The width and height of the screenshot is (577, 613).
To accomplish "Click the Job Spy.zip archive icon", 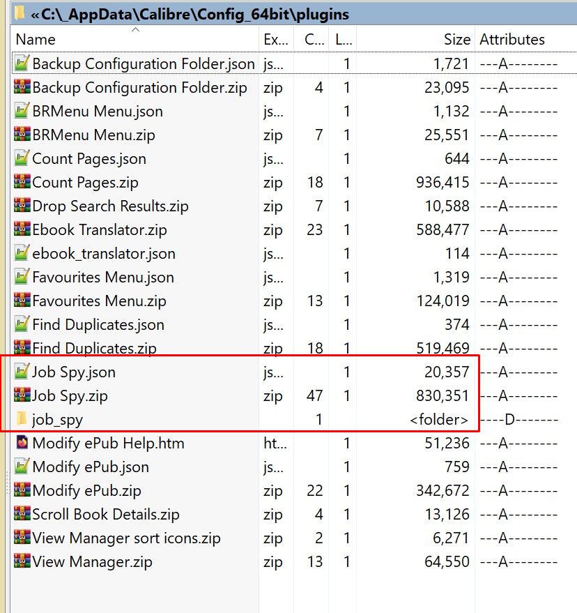I will [x=22, y=395].
